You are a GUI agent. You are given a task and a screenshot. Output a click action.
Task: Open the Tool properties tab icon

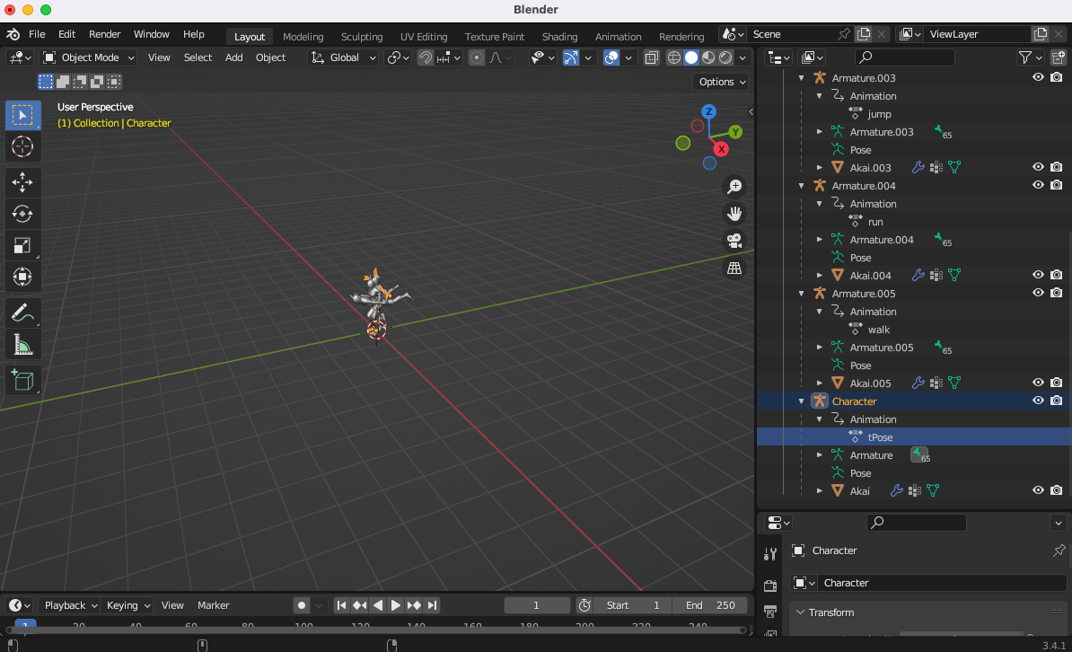[770, 554]
